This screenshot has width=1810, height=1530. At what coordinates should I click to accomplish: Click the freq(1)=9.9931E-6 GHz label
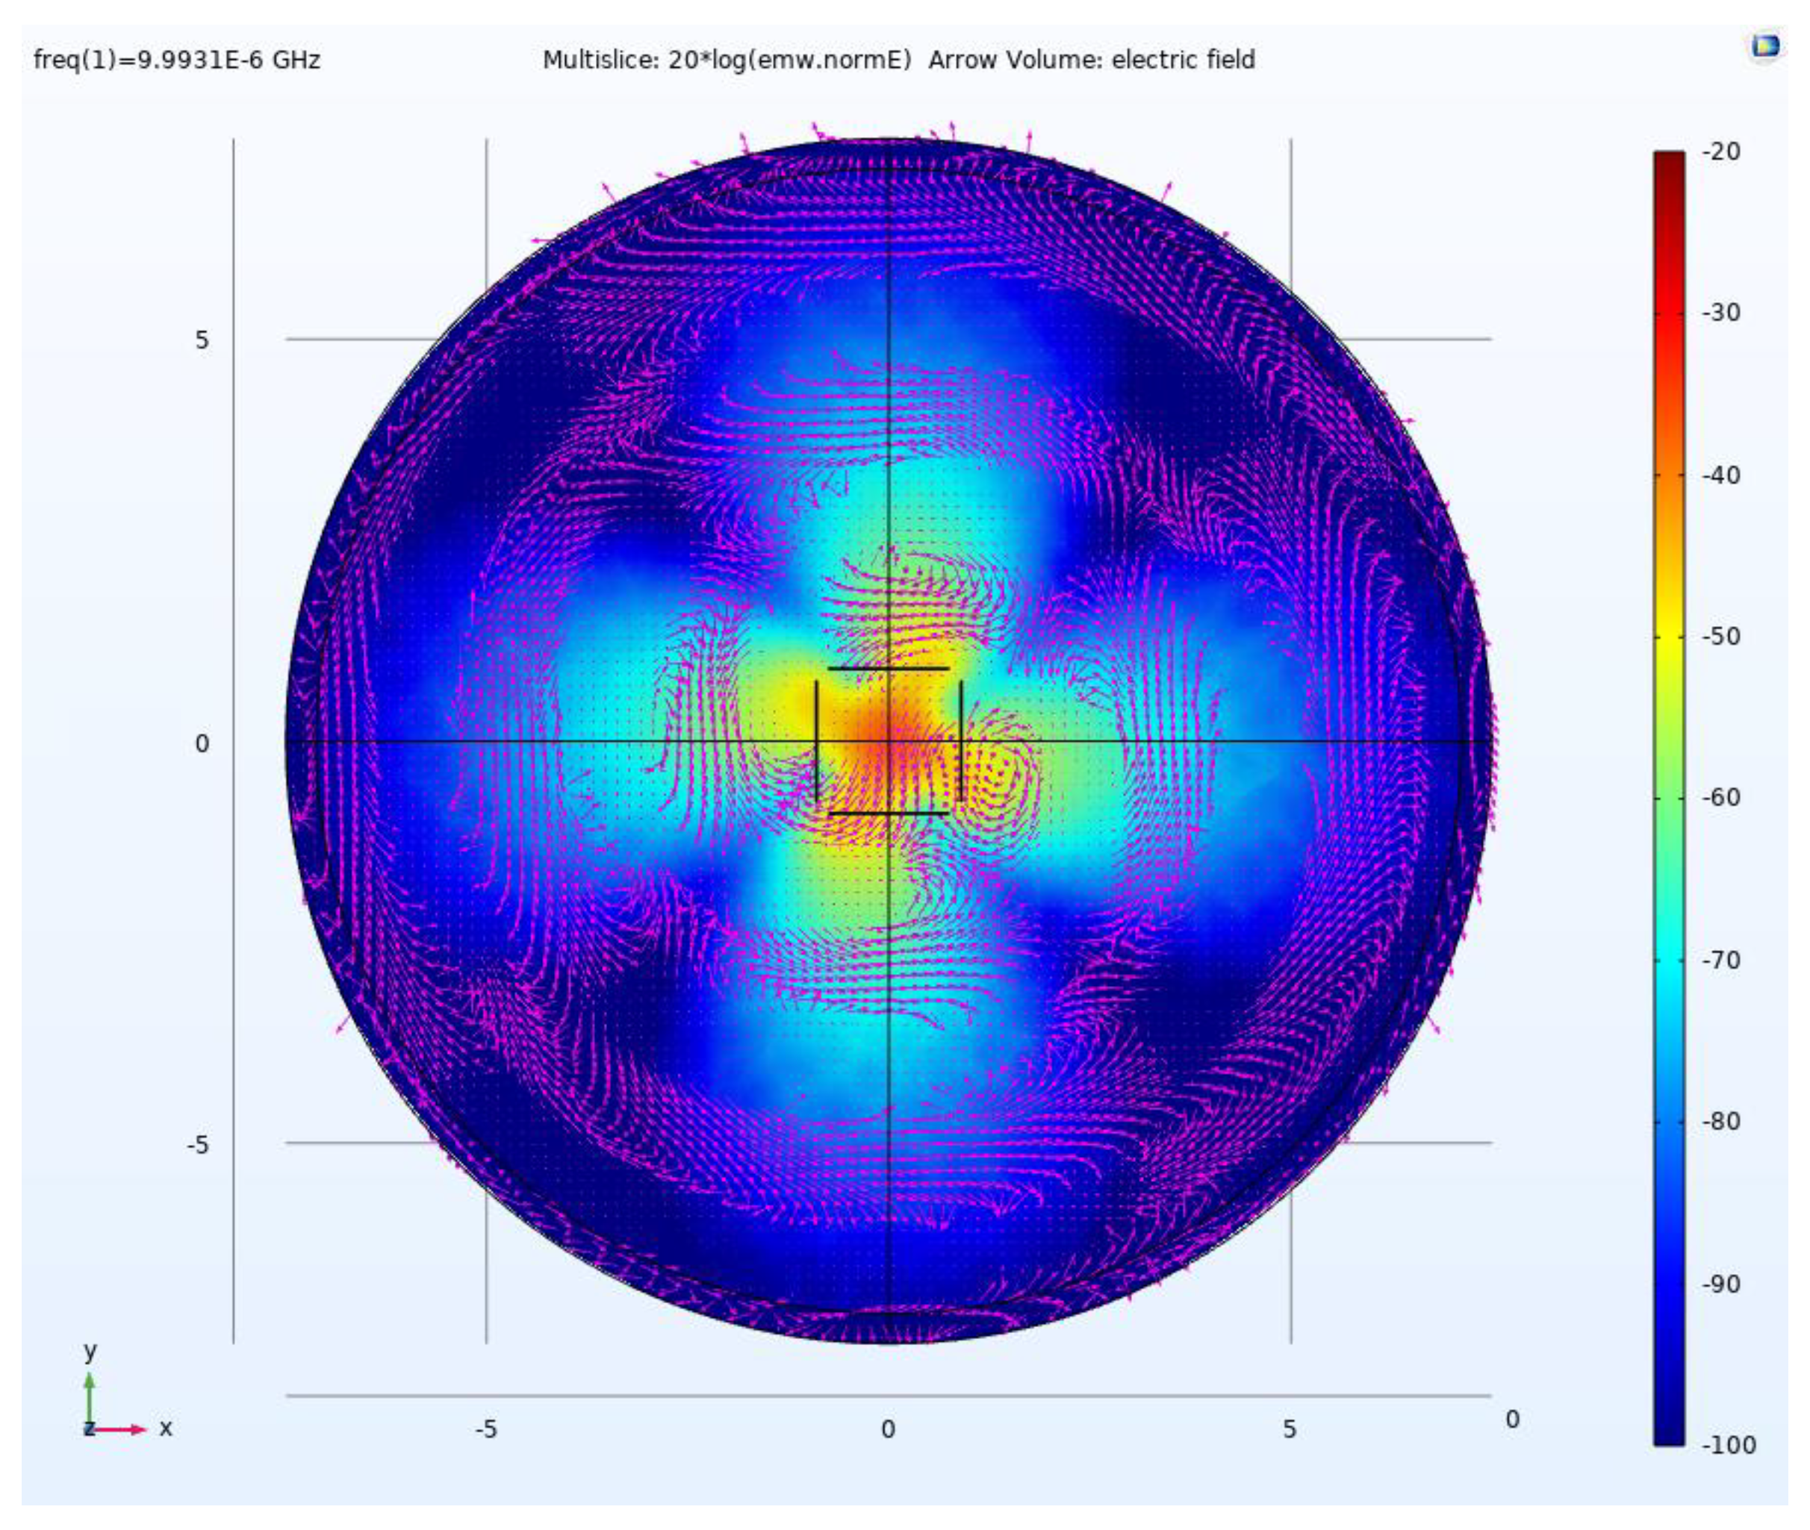177,60
